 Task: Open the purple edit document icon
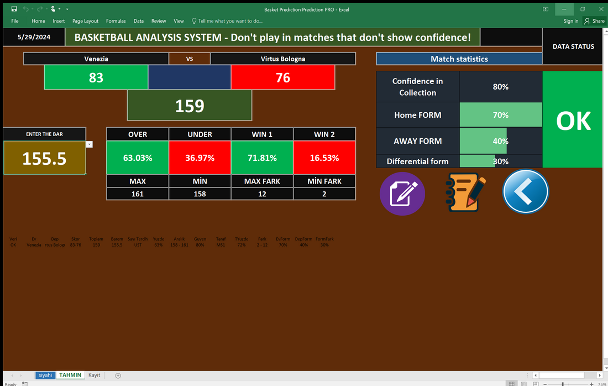click(x=402, y=194)
